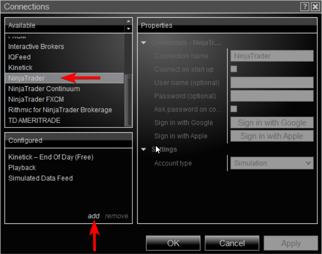The width and height of the screenshot is (322, 254).
Task: Collapse the Settings section
Action: click(x=143, y=149)
